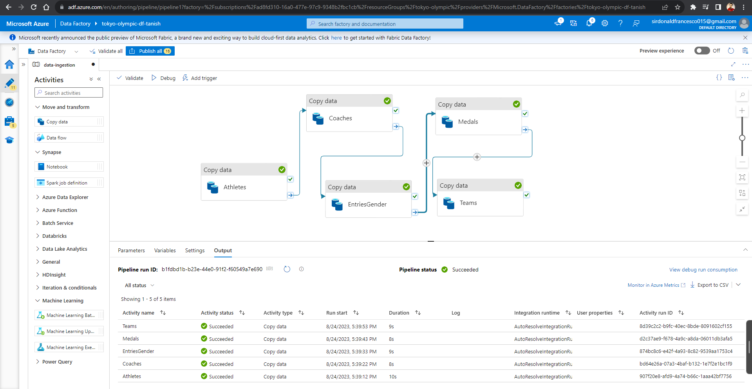The height and width of the screenshot is (389, 752).
Task: Toggle the Coaches activity checkbox
Action: pos(396,110)
